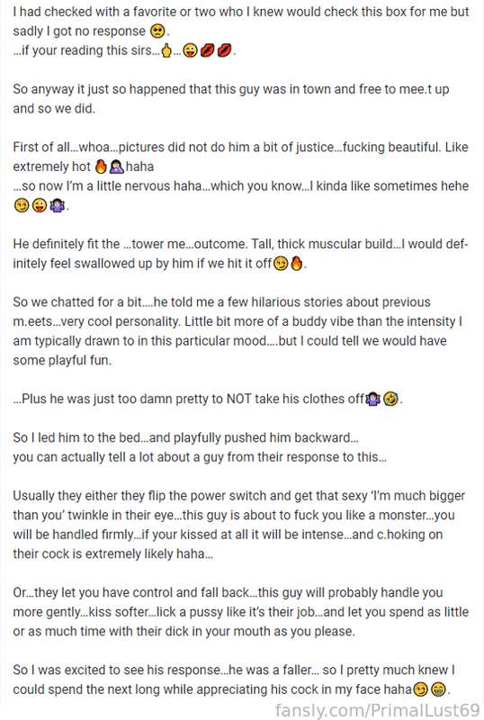Viewport: 484px width, 720px height.
Task: Click the tongue-out emoji beside the lips emojis
Action: point(190,50)
